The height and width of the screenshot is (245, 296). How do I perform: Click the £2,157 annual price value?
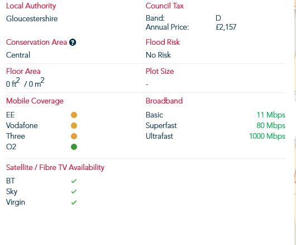coord(226,27)
